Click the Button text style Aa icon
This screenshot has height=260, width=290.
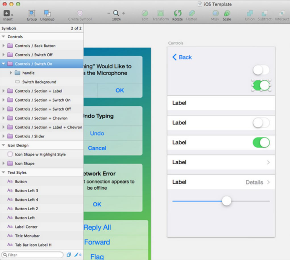point(10,181)
